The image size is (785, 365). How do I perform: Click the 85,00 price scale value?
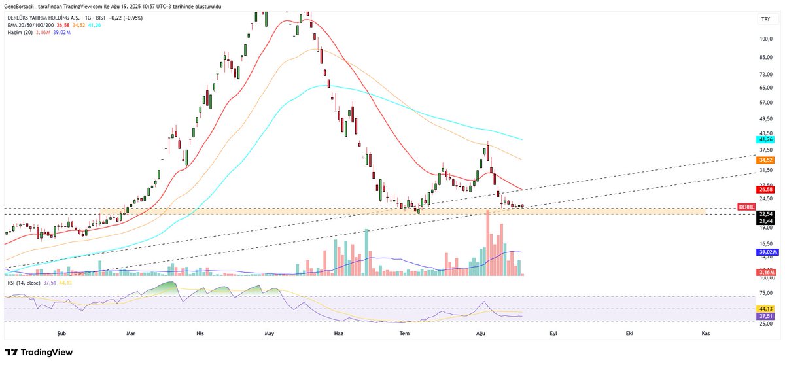click(767, 57)
